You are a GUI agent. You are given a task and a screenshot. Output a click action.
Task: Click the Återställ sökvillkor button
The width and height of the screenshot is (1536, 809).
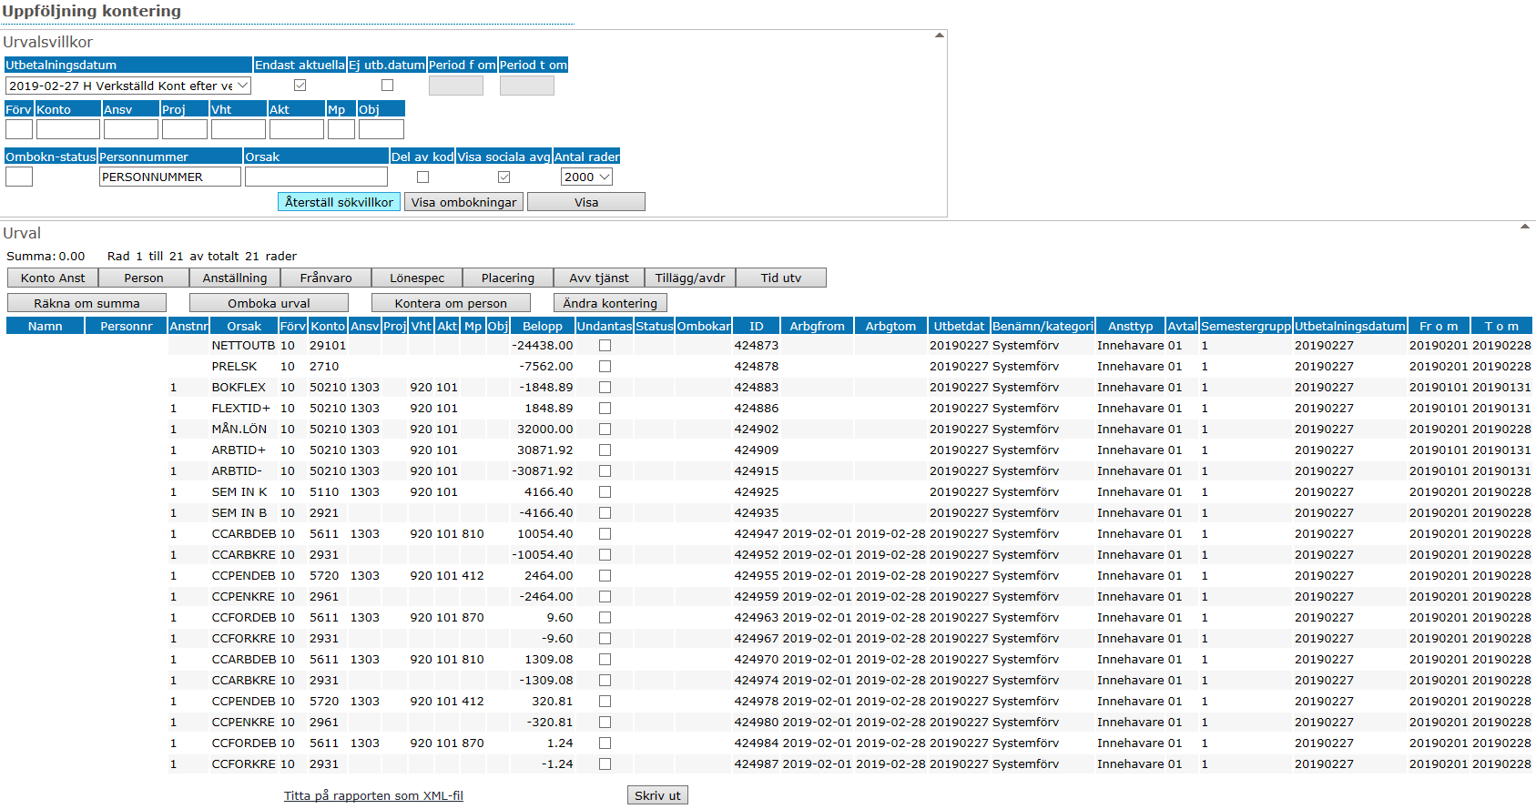pos(339,202)
